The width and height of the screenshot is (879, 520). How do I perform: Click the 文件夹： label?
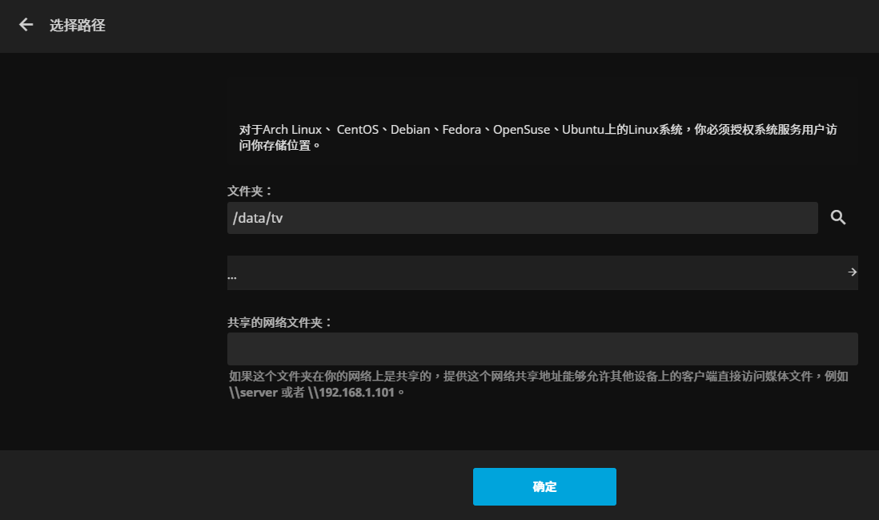point(250,191)
